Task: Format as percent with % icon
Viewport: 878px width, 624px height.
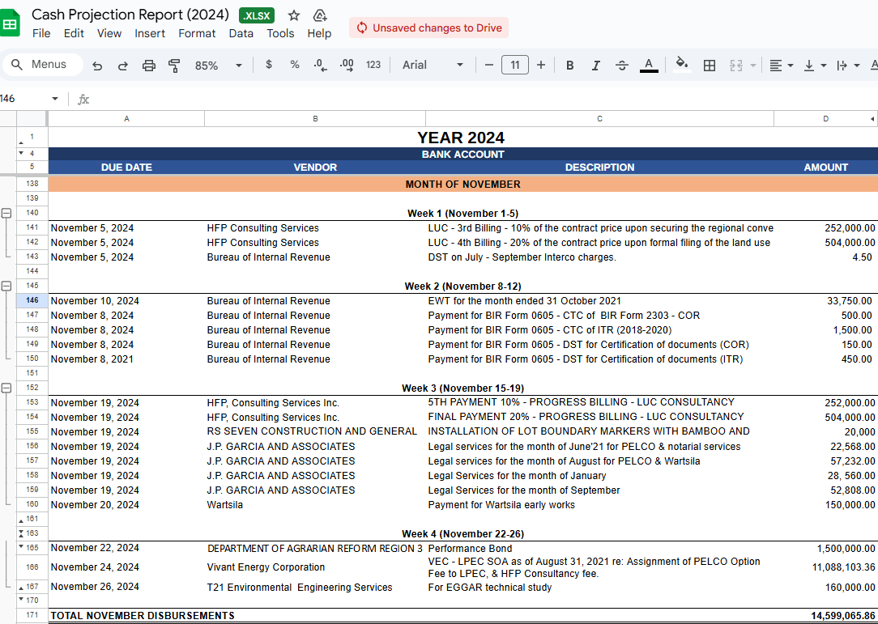Action: [x=295, y=65]
